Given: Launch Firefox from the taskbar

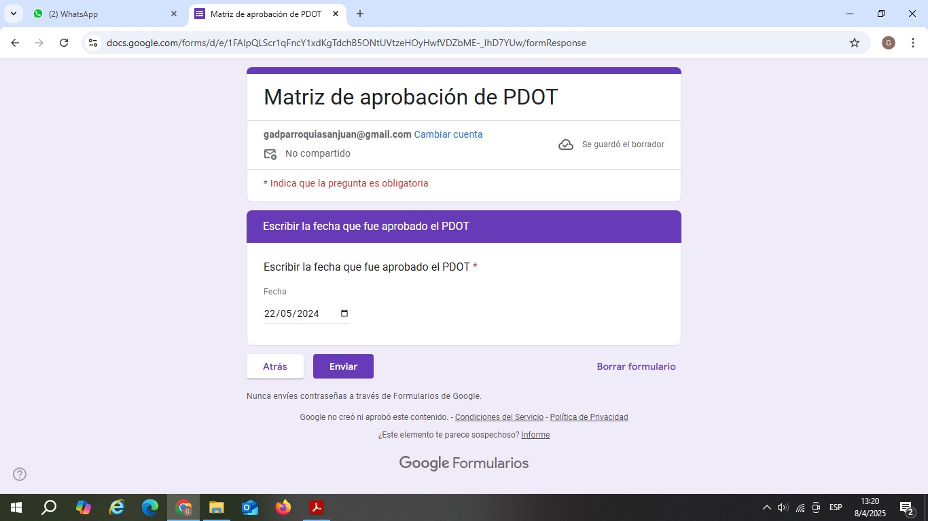Looking at the screenshot, I should 283,507.
